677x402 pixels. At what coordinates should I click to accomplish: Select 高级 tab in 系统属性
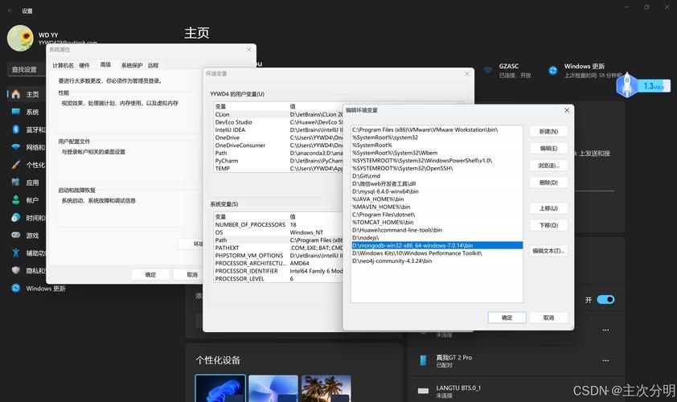[x=105, y=64]
